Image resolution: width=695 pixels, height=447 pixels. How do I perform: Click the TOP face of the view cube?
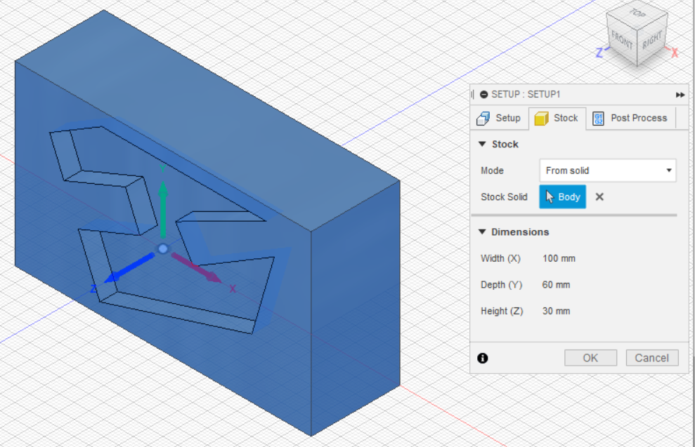pyautogui.click(x=637, y=13)
